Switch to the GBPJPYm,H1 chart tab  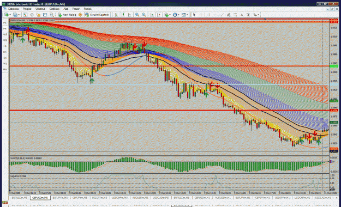coord(262,198)
